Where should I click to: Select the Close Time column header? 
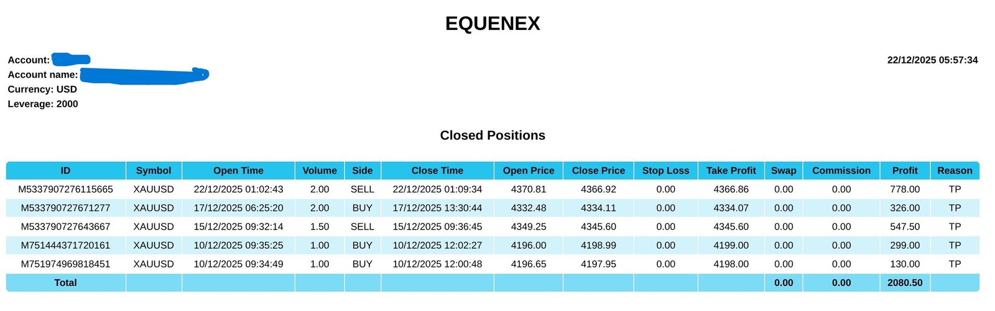(437, 170)
